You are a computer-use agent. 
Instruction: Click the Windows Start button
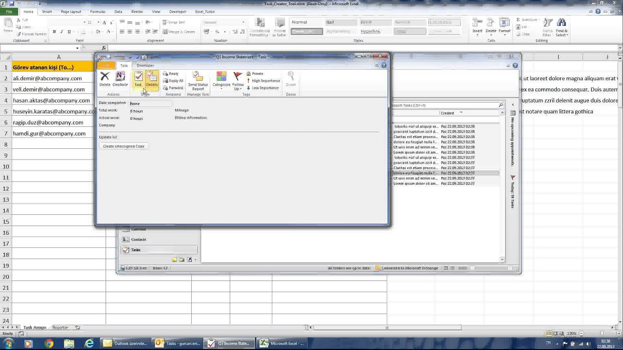pyautogui.click(x=8, y=344)
